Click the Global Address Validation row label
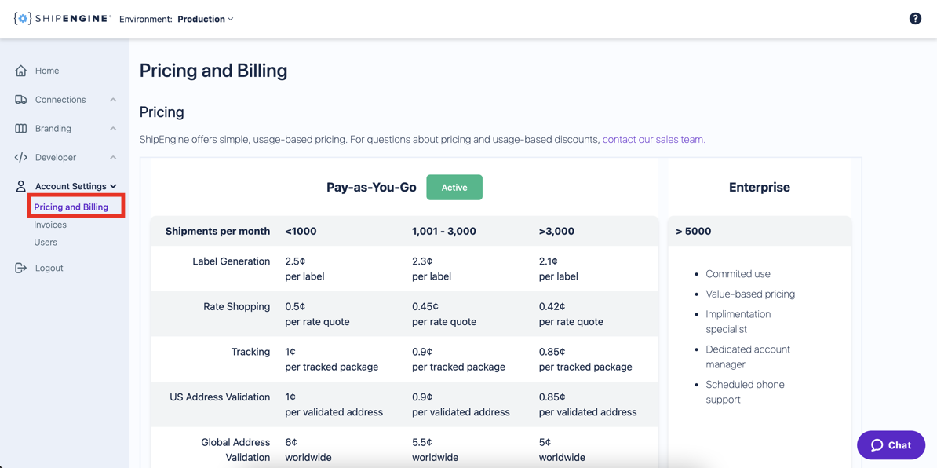This screenshot has height=468, width=937. click(235, 450)
